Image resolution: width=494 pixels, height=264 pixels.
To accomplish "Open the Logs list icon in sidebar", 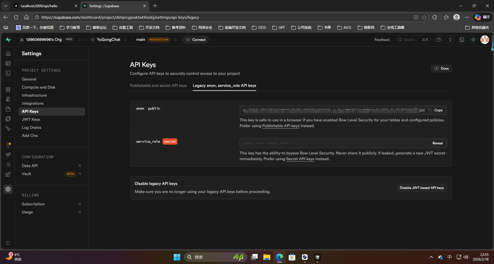I will coord(8,164).
